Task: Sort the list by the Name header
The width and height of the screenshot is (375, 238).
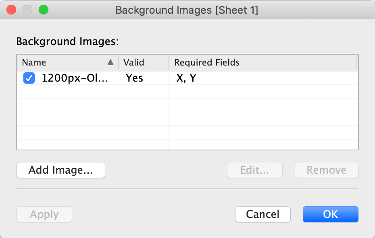Action: (34, 62)
